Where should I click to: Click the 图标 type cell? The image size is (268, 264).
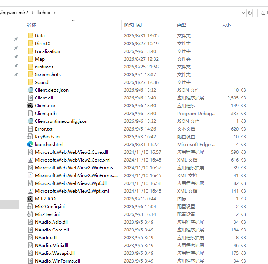click(182, 199)
